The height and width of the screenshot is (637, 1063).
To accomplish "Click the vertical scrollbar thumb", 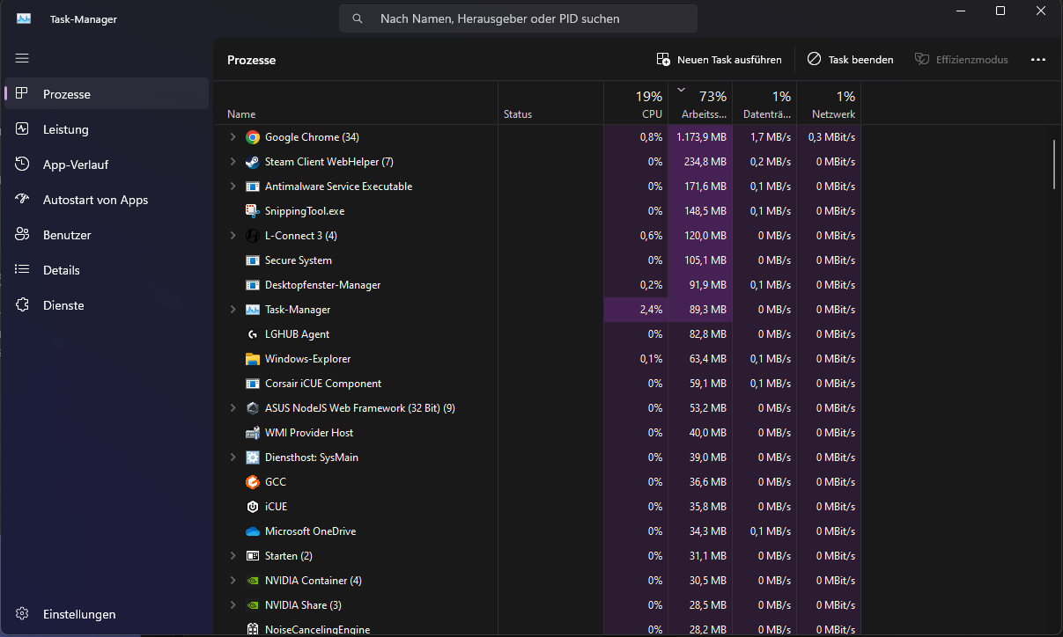I will point(1054,165).
